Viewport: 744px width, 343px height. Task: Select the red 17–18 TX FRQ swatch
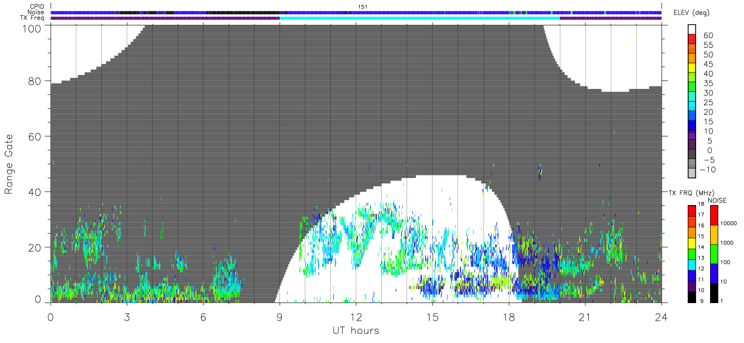click(x=693, y=211)
